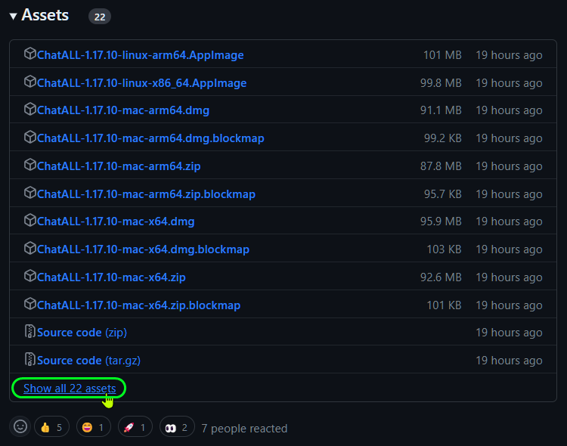Click the 91.1 MB file size
Screen dimensions: 567x446
441,110
